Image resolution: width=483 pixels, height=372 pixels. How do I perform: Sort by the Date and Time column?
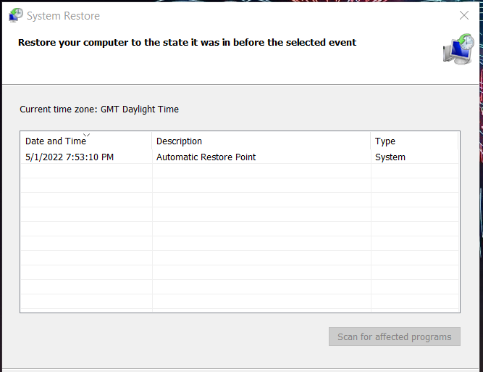(x=56, y=141)
